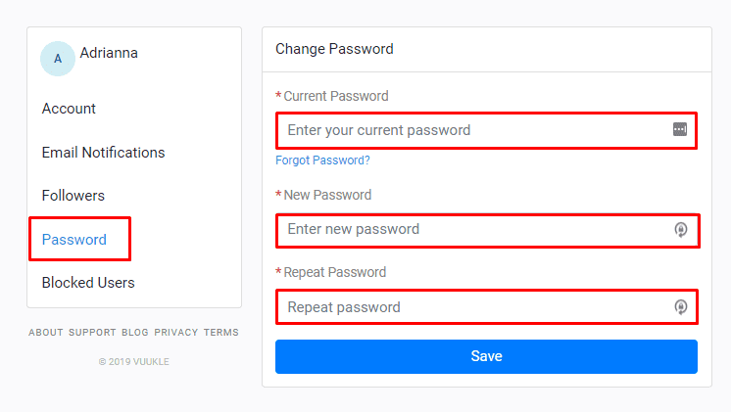Open the Blocked Users section
The image size is (731, 412).
[x=88, y=283]
